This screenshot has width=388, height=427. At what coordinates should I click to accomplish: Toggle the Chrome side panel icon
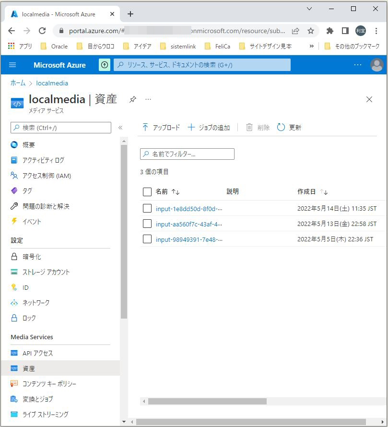point(345,31)
